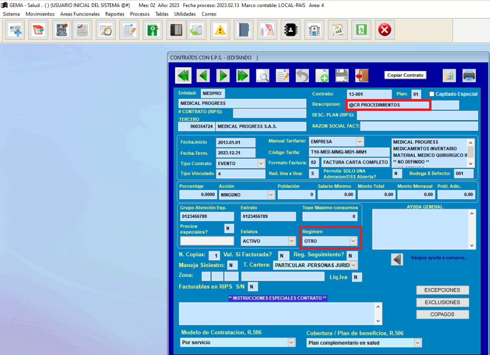Open the blue spiral notebook icon
Image resolution: width=490 pixels, height=355 pixels.
click(243, 30)
